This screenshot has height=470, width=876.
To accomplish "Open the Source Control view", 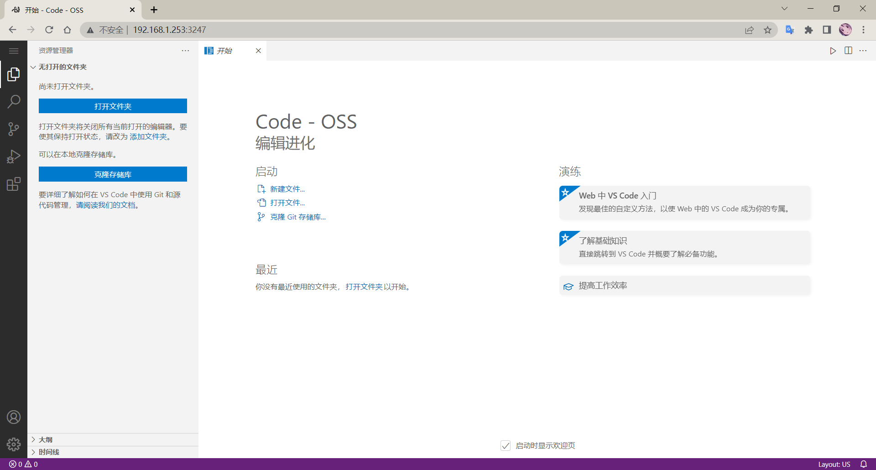I will click(14, 129).
